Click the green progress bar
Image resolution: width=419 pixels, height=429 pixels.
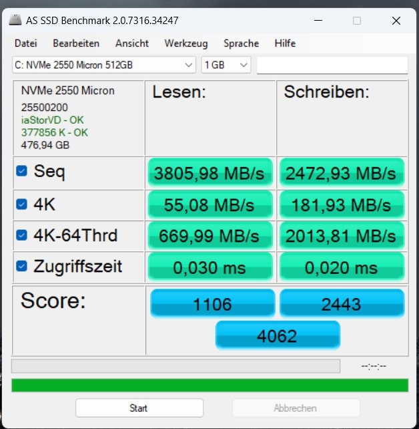click(x=209, y=385)
